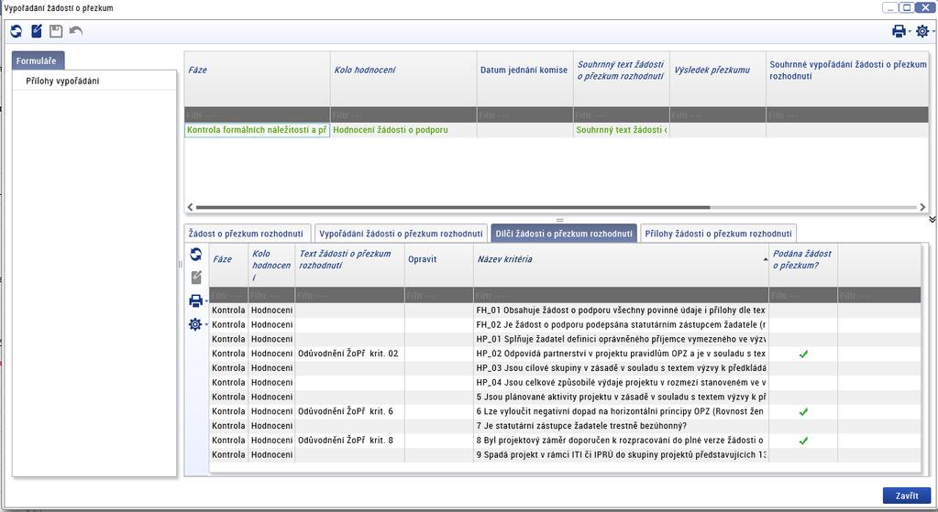Open the Formuláře tab
The height and width of the screenshot is (512, 938).
point(37,60)
